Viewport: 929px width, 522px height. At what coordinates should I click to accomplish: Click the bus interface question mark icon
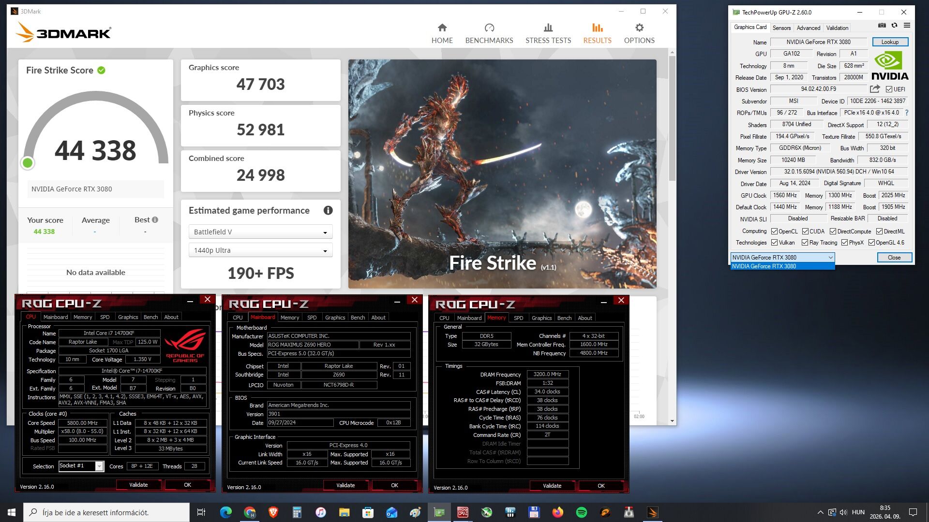907,113
